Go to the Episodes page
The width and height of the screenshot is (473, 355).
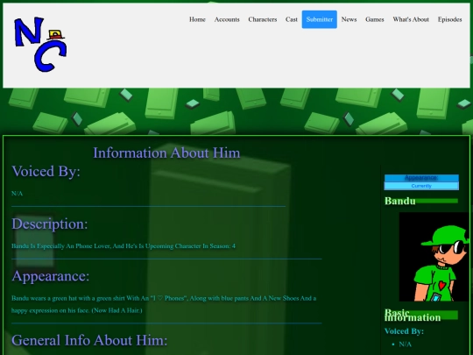[449, 19]
